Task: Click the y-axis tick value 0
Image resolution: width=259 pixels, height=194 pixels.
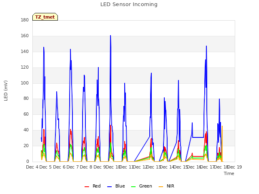Action: tap(28, 162)
